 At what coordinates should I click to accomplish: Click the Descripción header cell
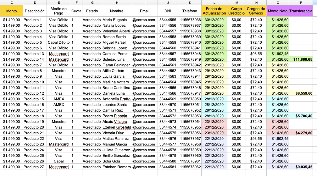(35, 11)
